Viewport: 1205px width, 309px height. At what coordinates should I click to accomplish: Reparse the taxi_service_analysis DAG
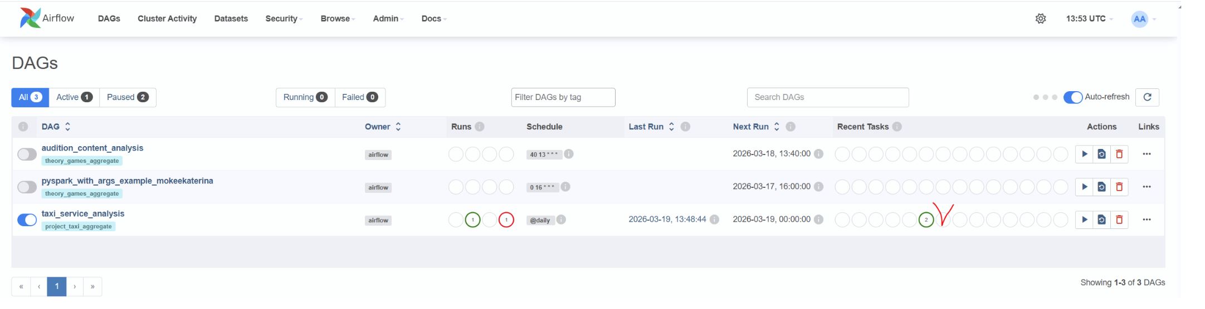tap(1101, 220)
